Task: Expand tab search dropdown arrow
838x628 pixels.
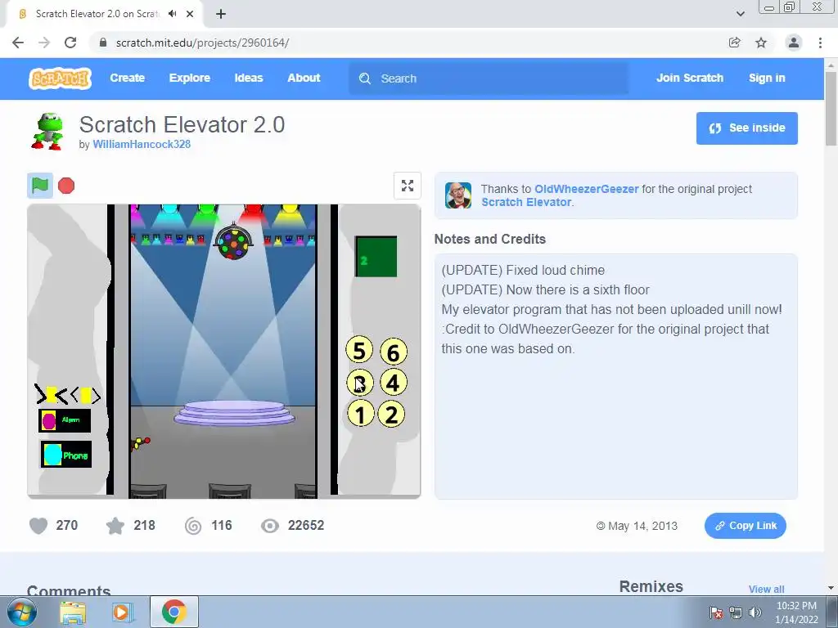Action: click(x=740, y=14)
